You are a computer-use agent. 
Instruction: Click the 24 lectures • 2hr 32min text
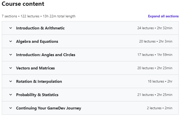tap(155, 28)
